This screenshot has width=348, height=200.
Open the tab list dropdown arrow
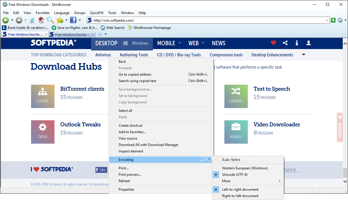click(x=105, y=34)
